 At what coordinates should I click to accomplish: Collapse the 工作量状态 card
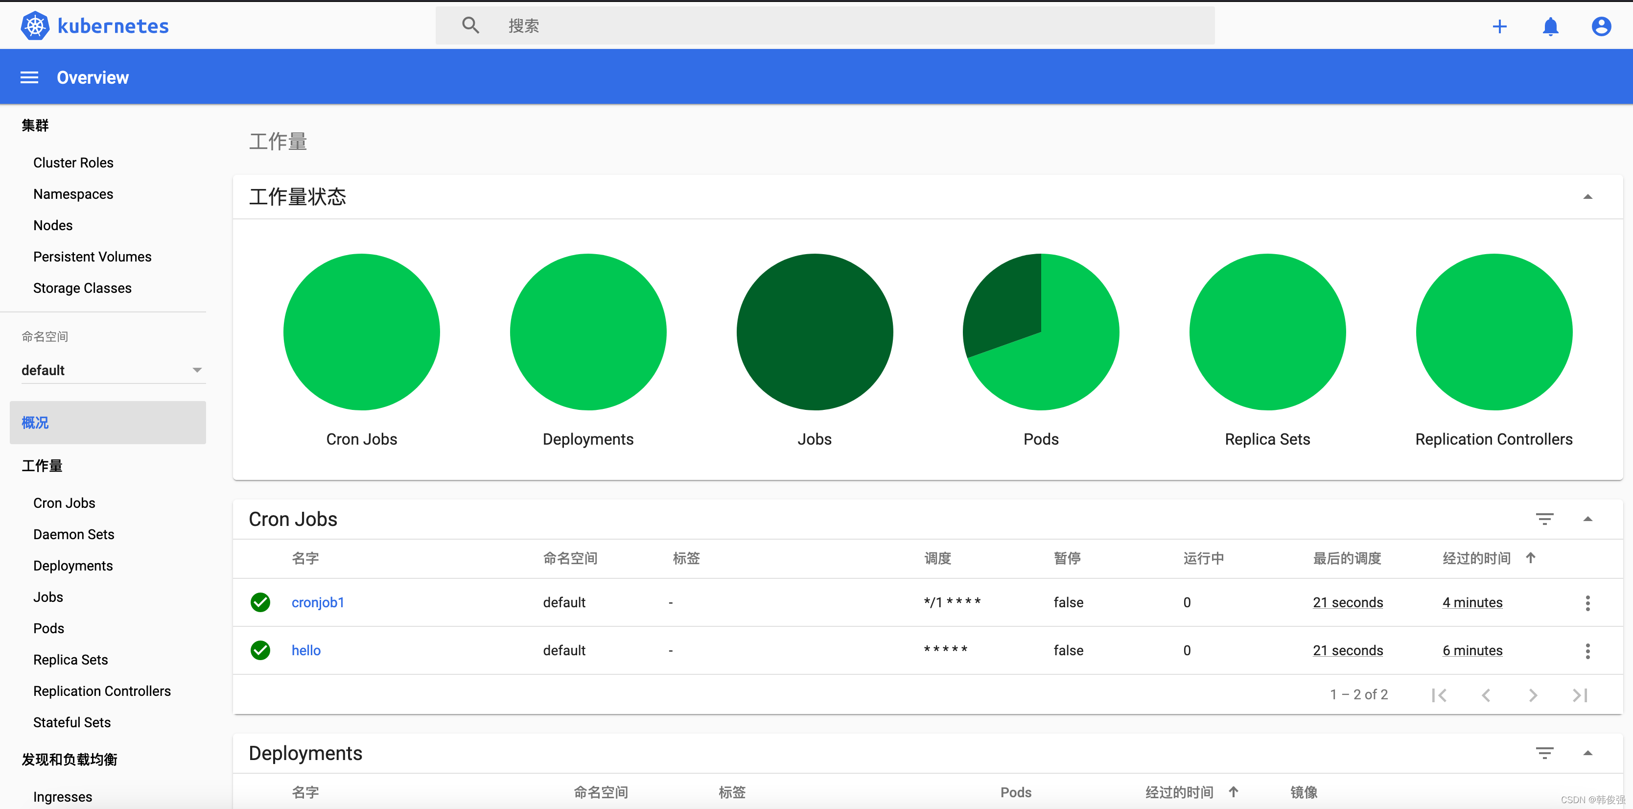click(1587, 197)
